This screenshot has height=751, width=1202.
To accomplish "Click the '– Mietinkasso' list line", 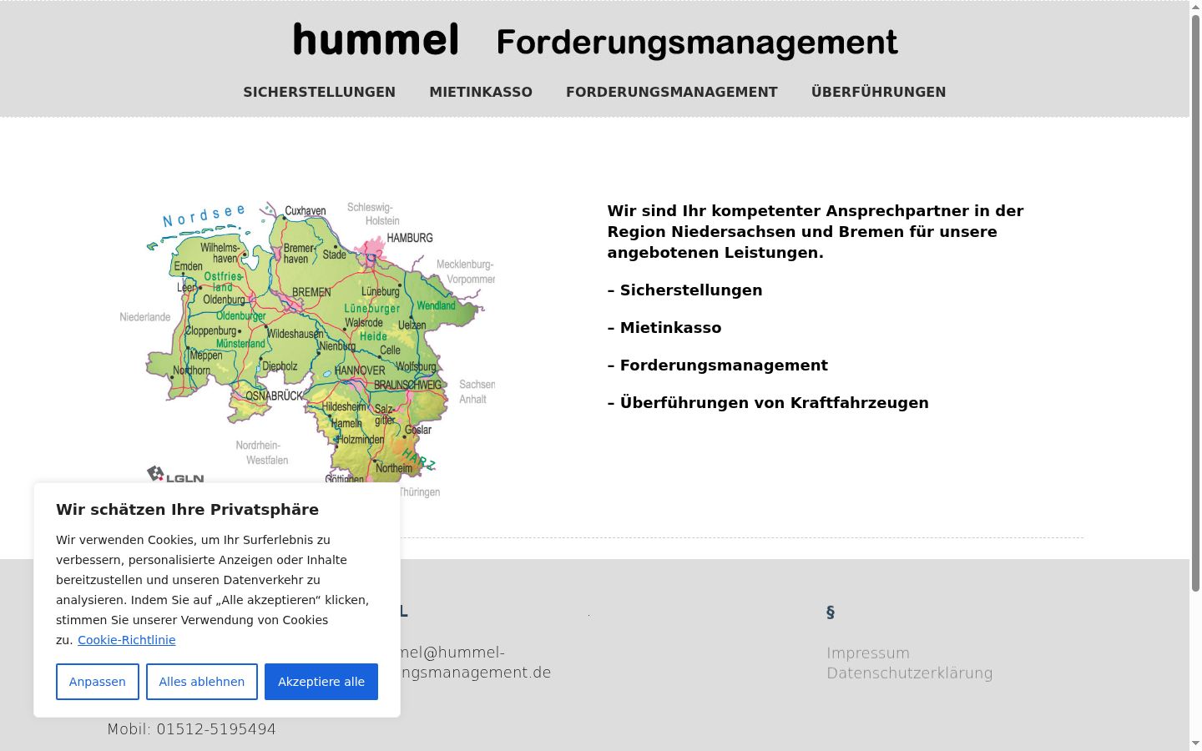I will pos(664,327).
